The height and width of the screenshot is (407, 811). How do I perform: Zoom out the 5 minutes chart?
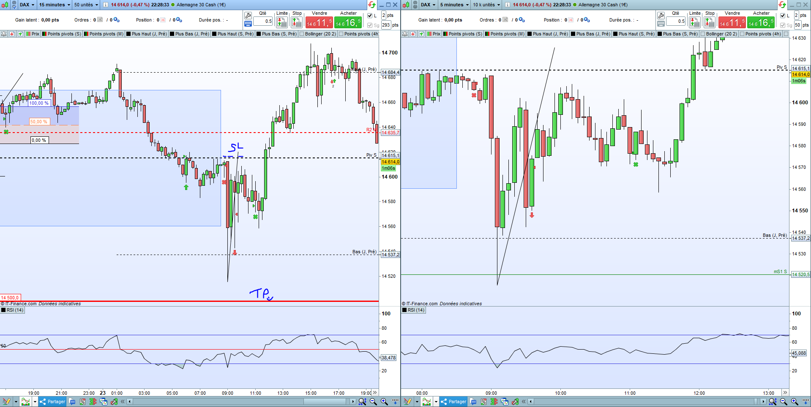(x=784, y=402)
